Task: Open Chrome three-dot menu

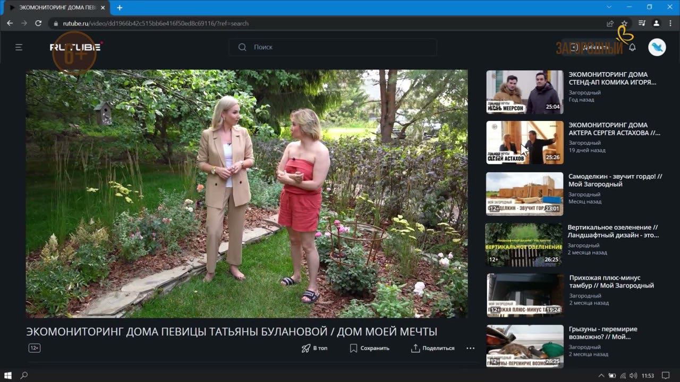Action: tap(670, 23)
